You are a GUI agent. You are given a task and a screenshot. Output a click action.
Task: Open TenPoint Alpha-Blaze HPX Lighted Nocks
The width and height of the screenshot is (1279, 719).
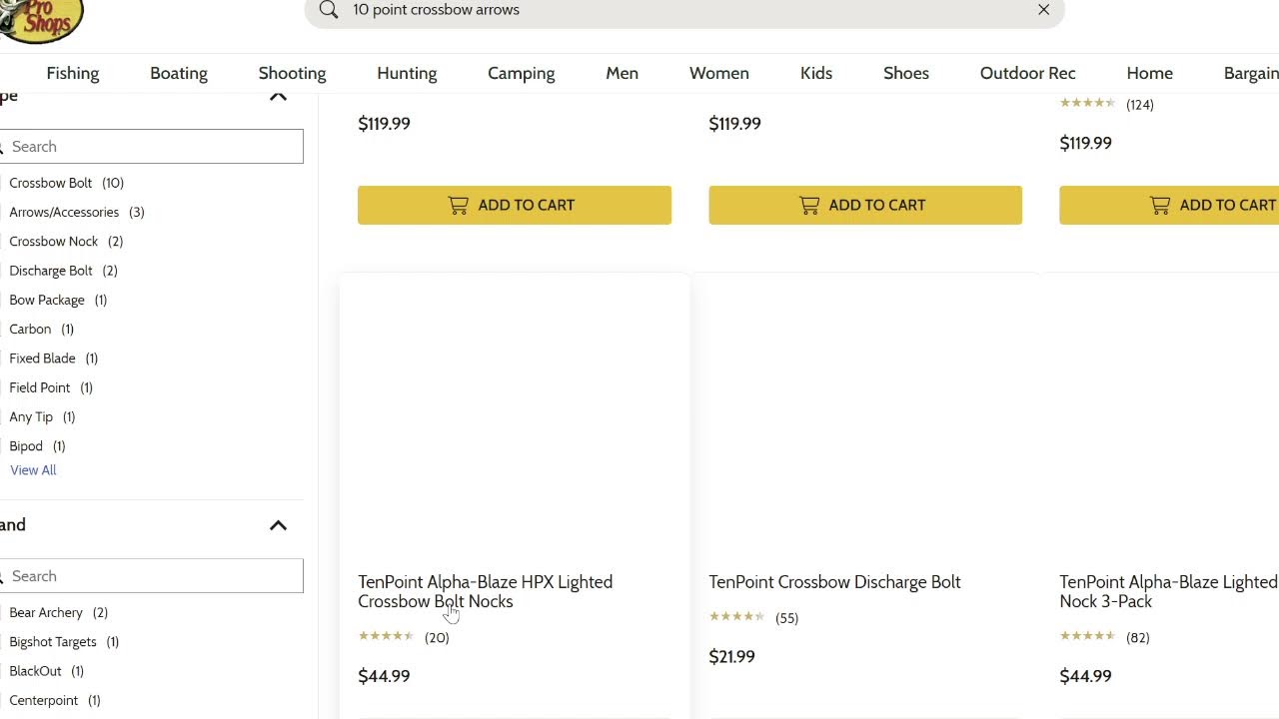[485, 591]
